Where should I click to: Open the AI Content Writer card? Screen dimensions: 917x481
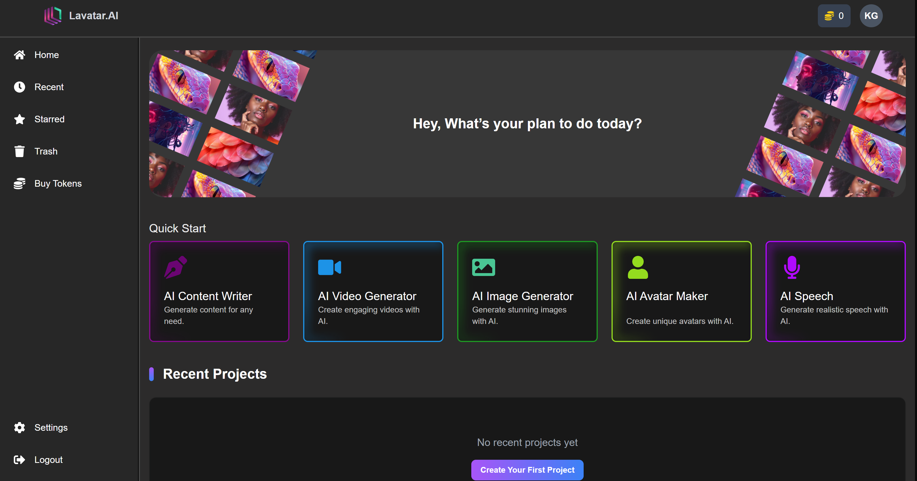click(219, 291)
